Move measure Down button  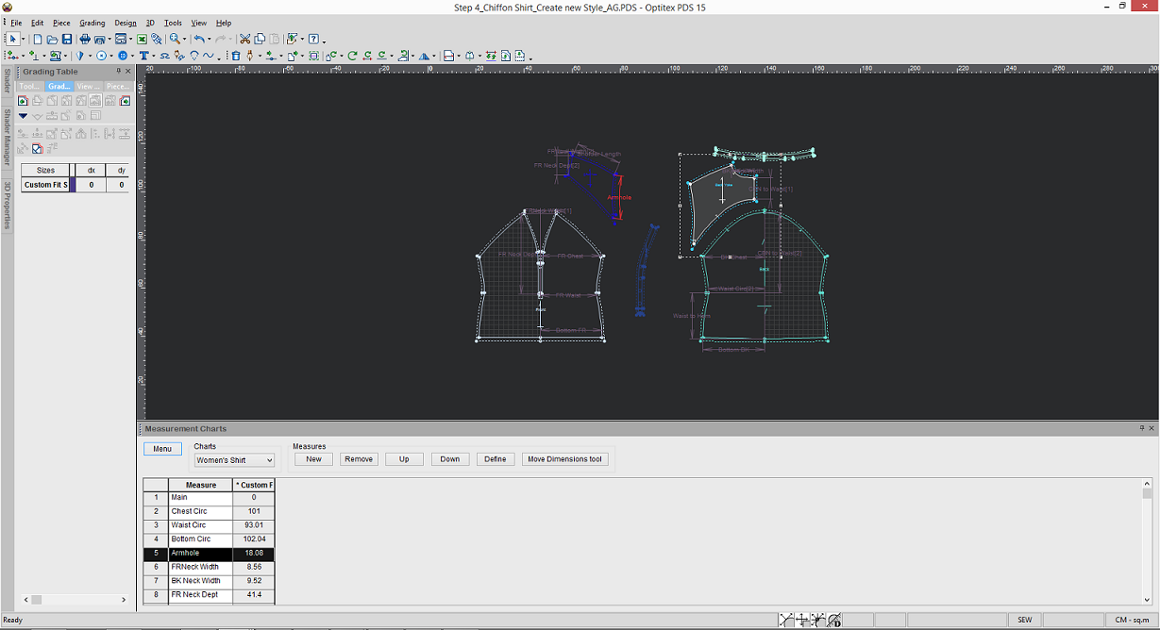click(450, 459)
